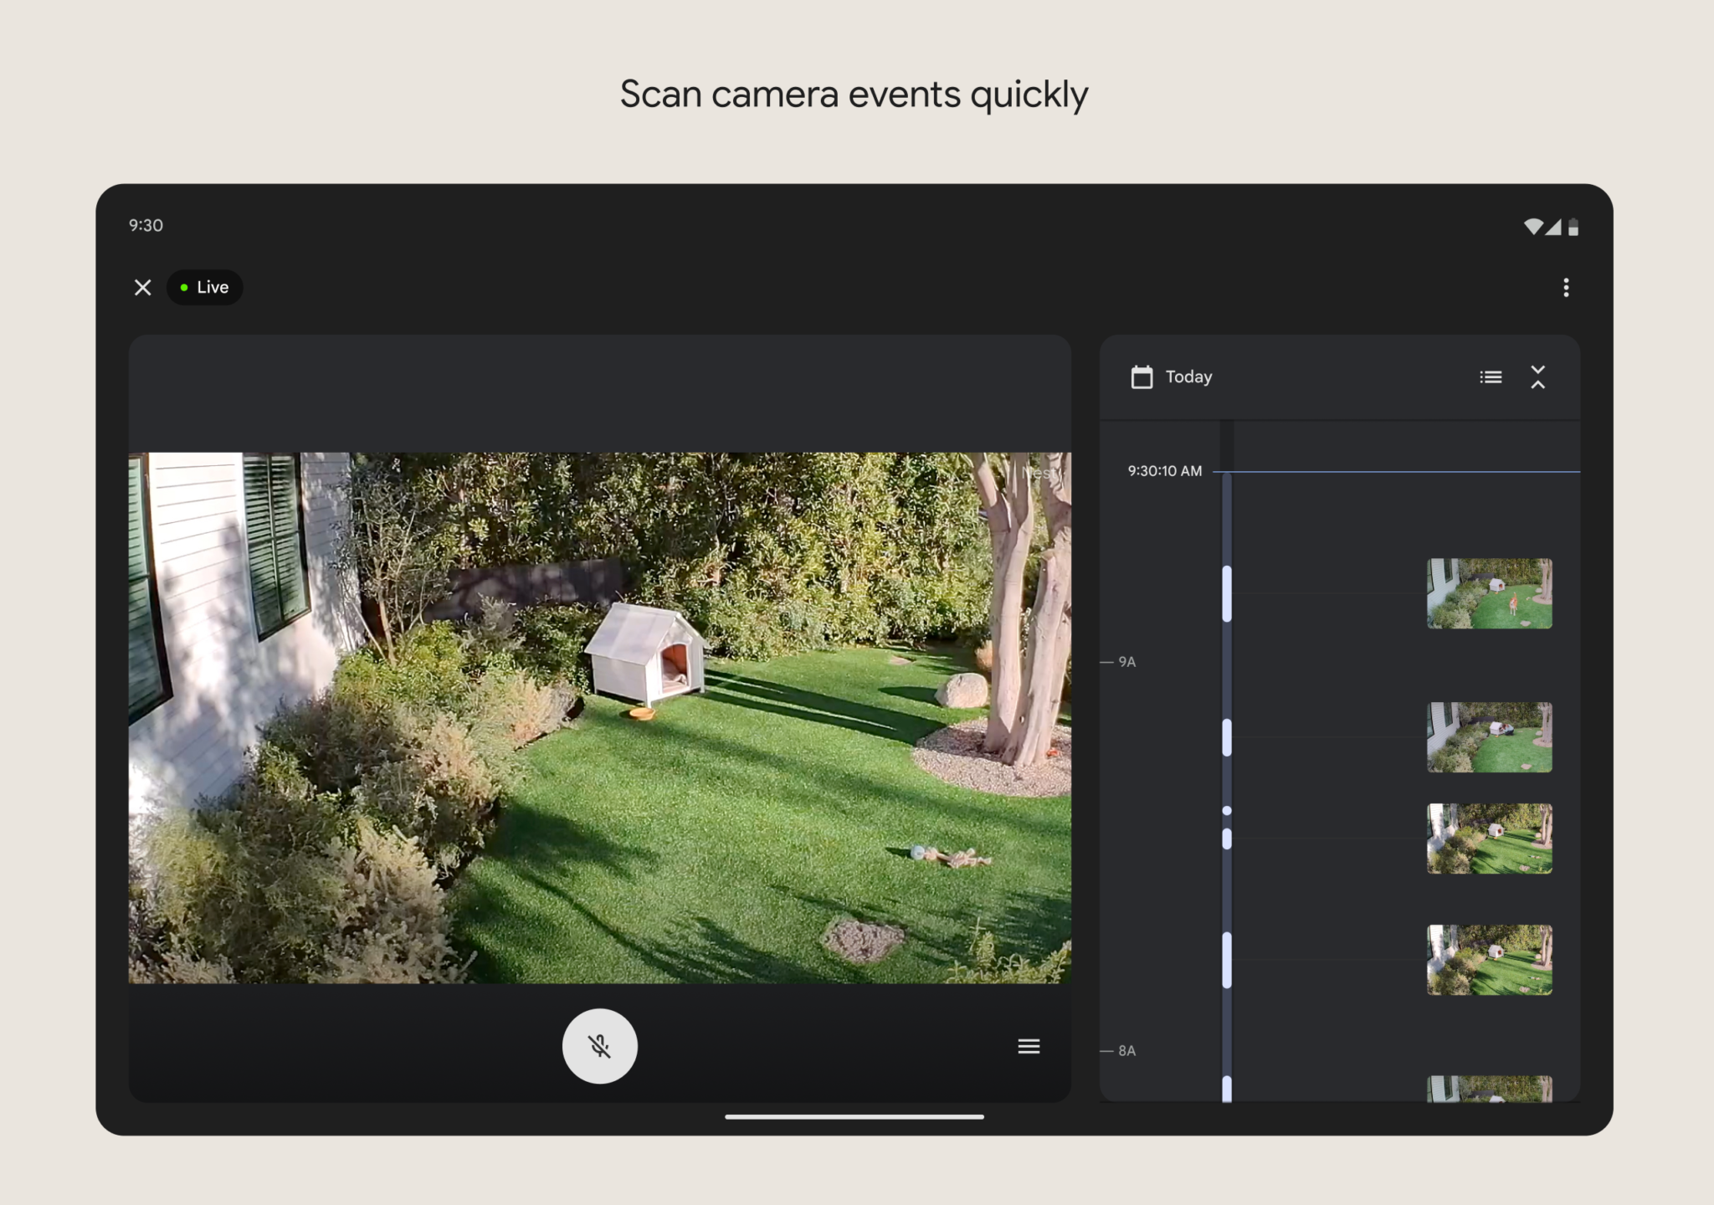Toggle the muted microphone button

(599, 1046)
